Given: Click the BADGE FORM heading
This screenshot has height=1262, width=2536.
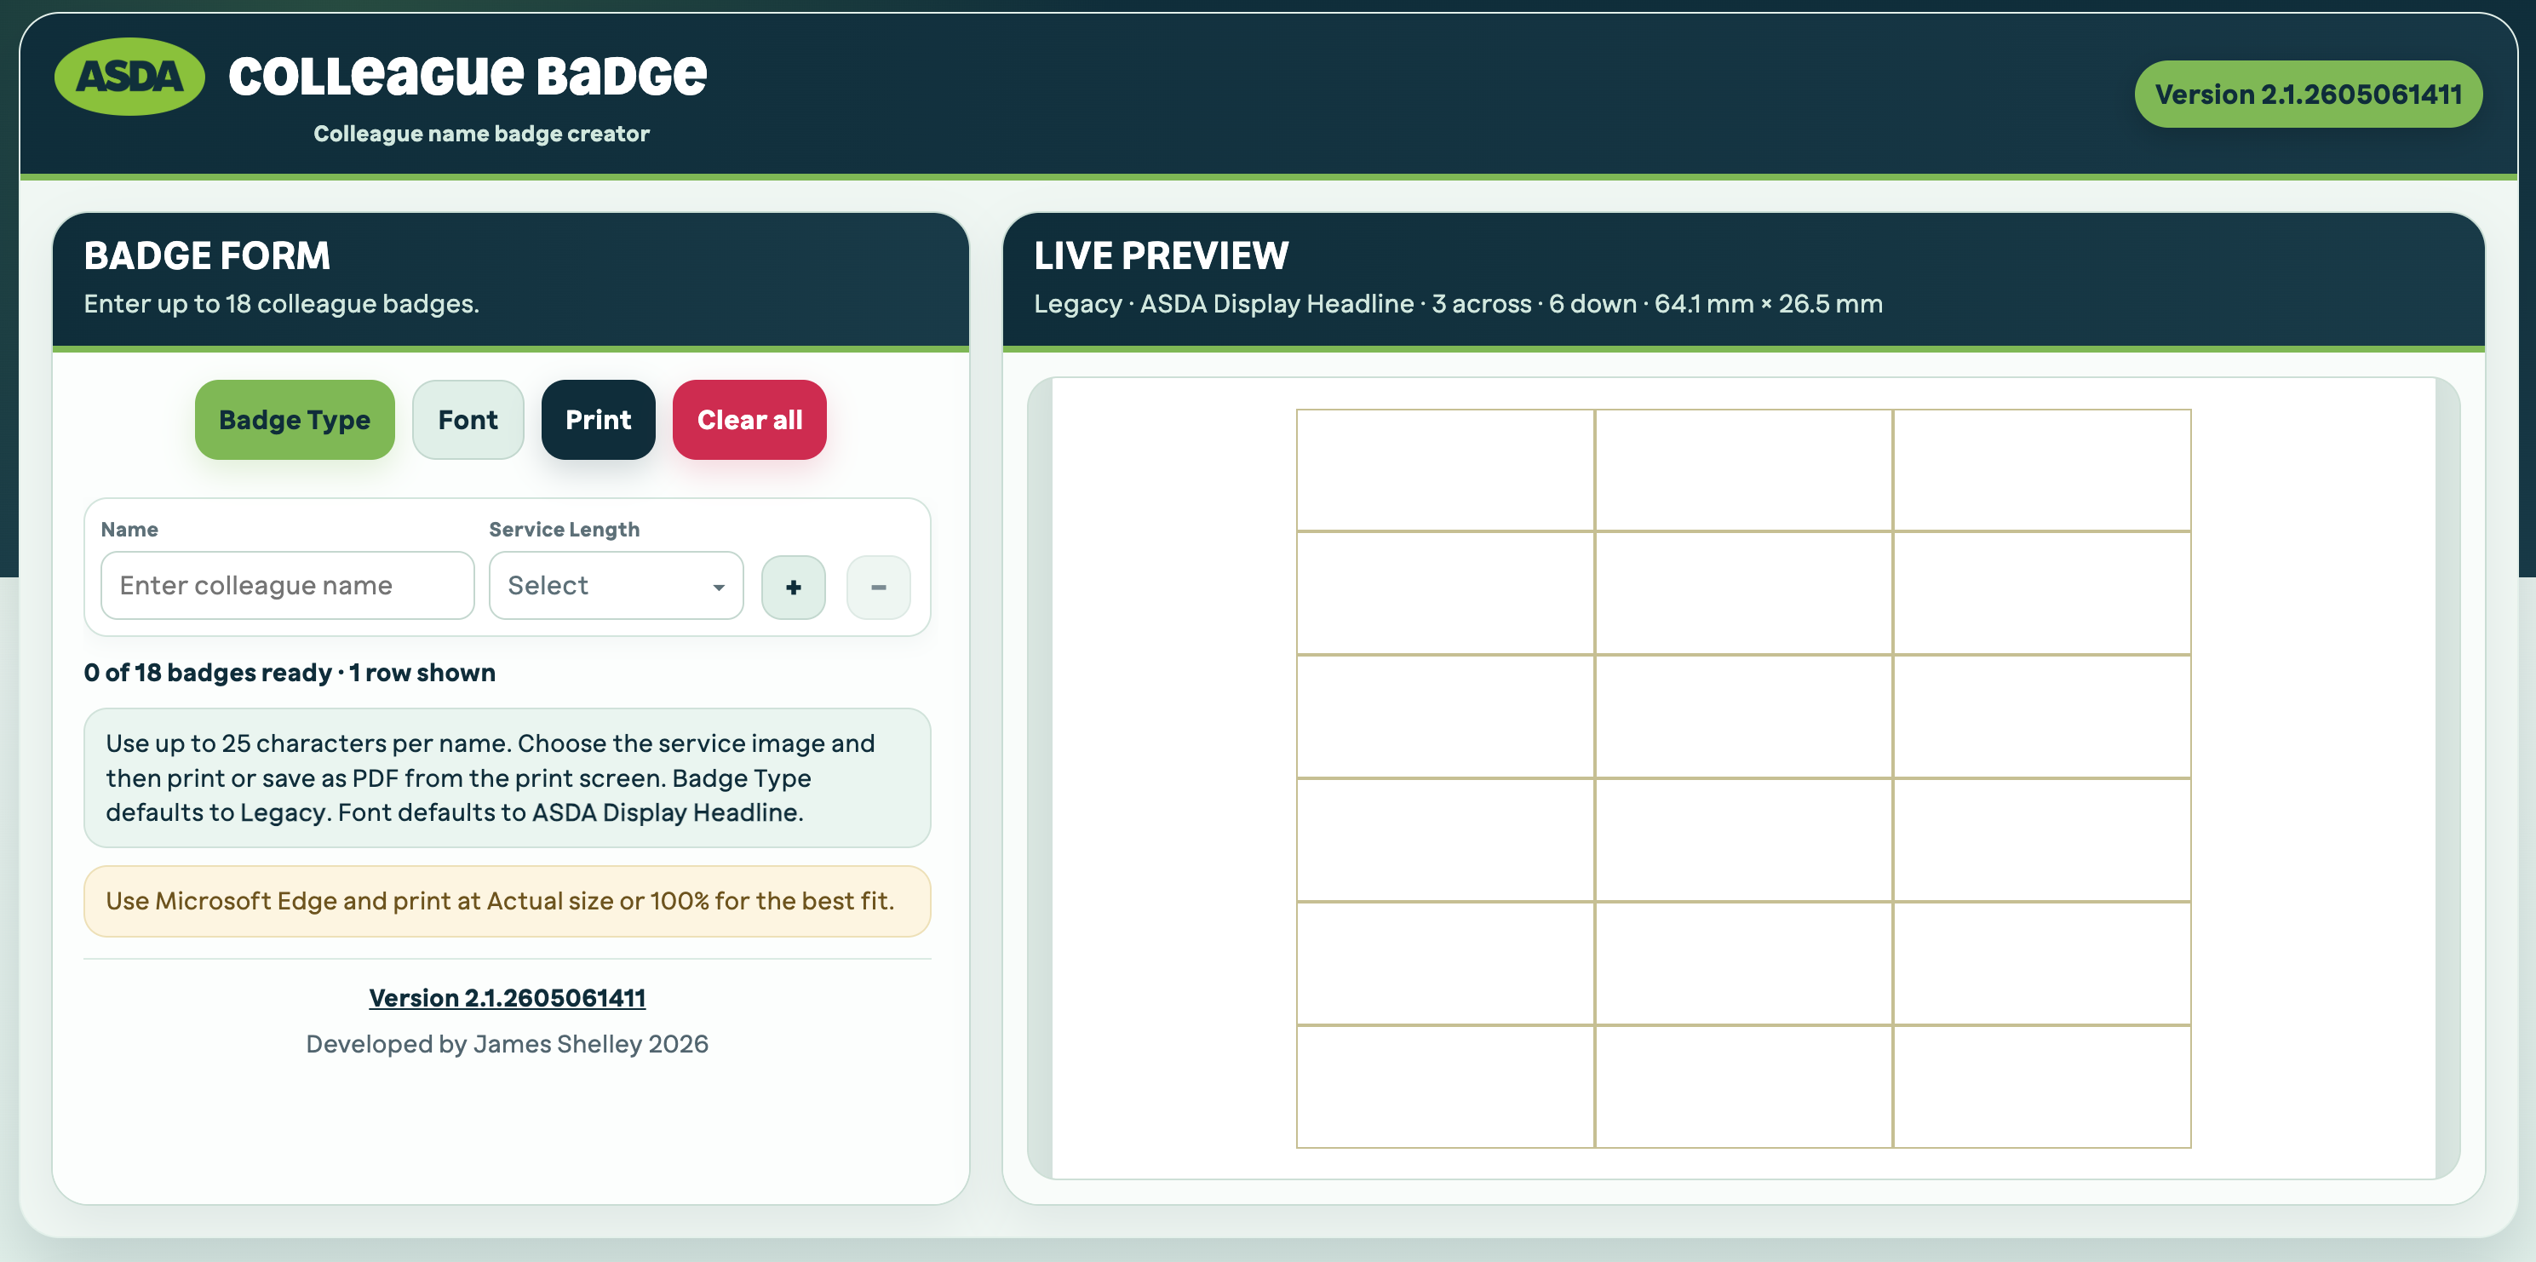Looking at the screenshot, I should tap(207, 255).
